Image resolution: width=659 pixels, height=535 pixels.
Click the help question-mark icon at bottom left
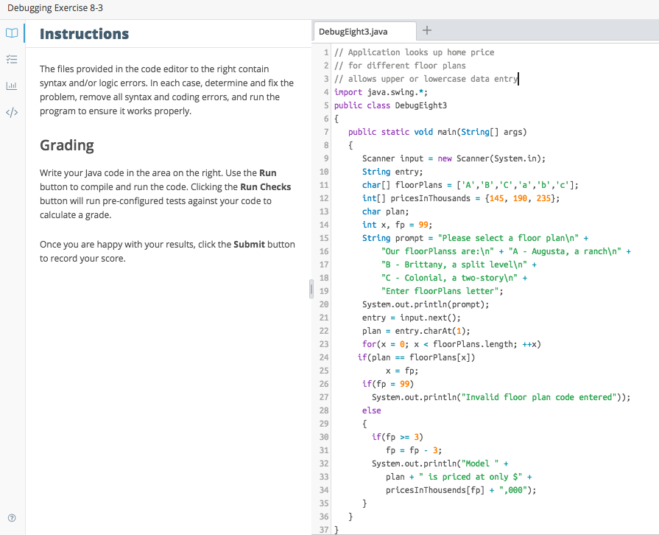(x=11, y=517)
